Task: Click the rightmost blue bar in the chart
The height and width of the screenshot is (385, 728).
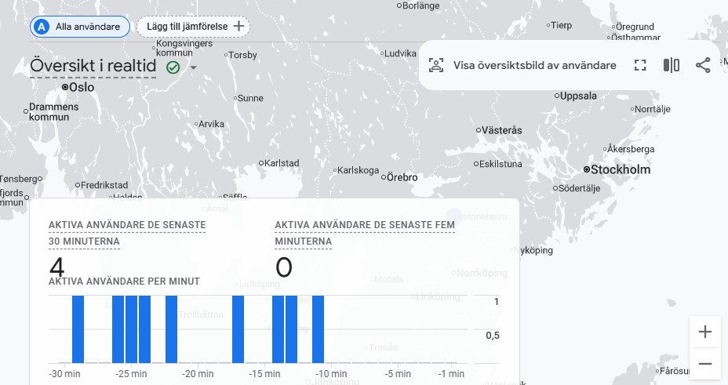Action: click(318, 329)
